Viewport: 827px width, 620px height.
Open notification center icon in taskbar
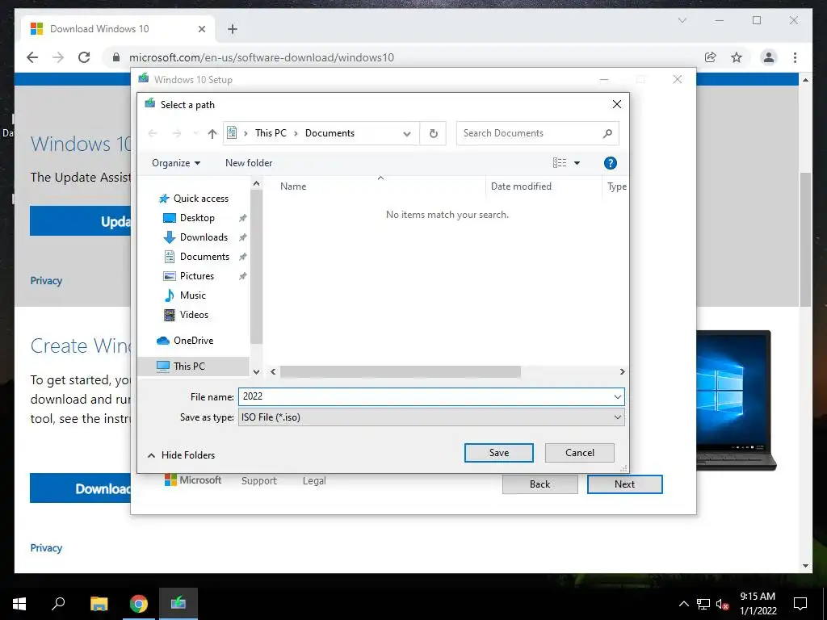coord(800,604)
